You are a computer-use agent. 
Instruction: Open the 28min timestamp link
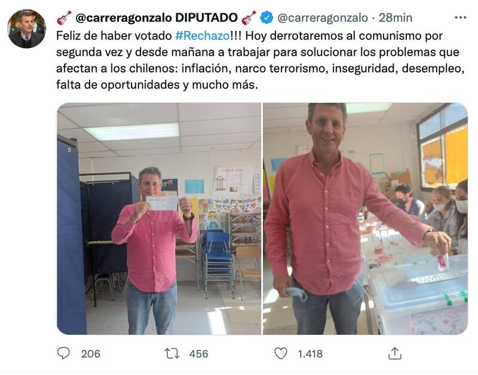click(x=396, y=18)
